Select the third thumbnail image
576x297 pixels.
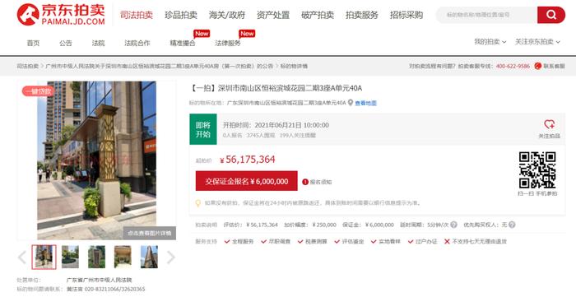click(96, 257)
